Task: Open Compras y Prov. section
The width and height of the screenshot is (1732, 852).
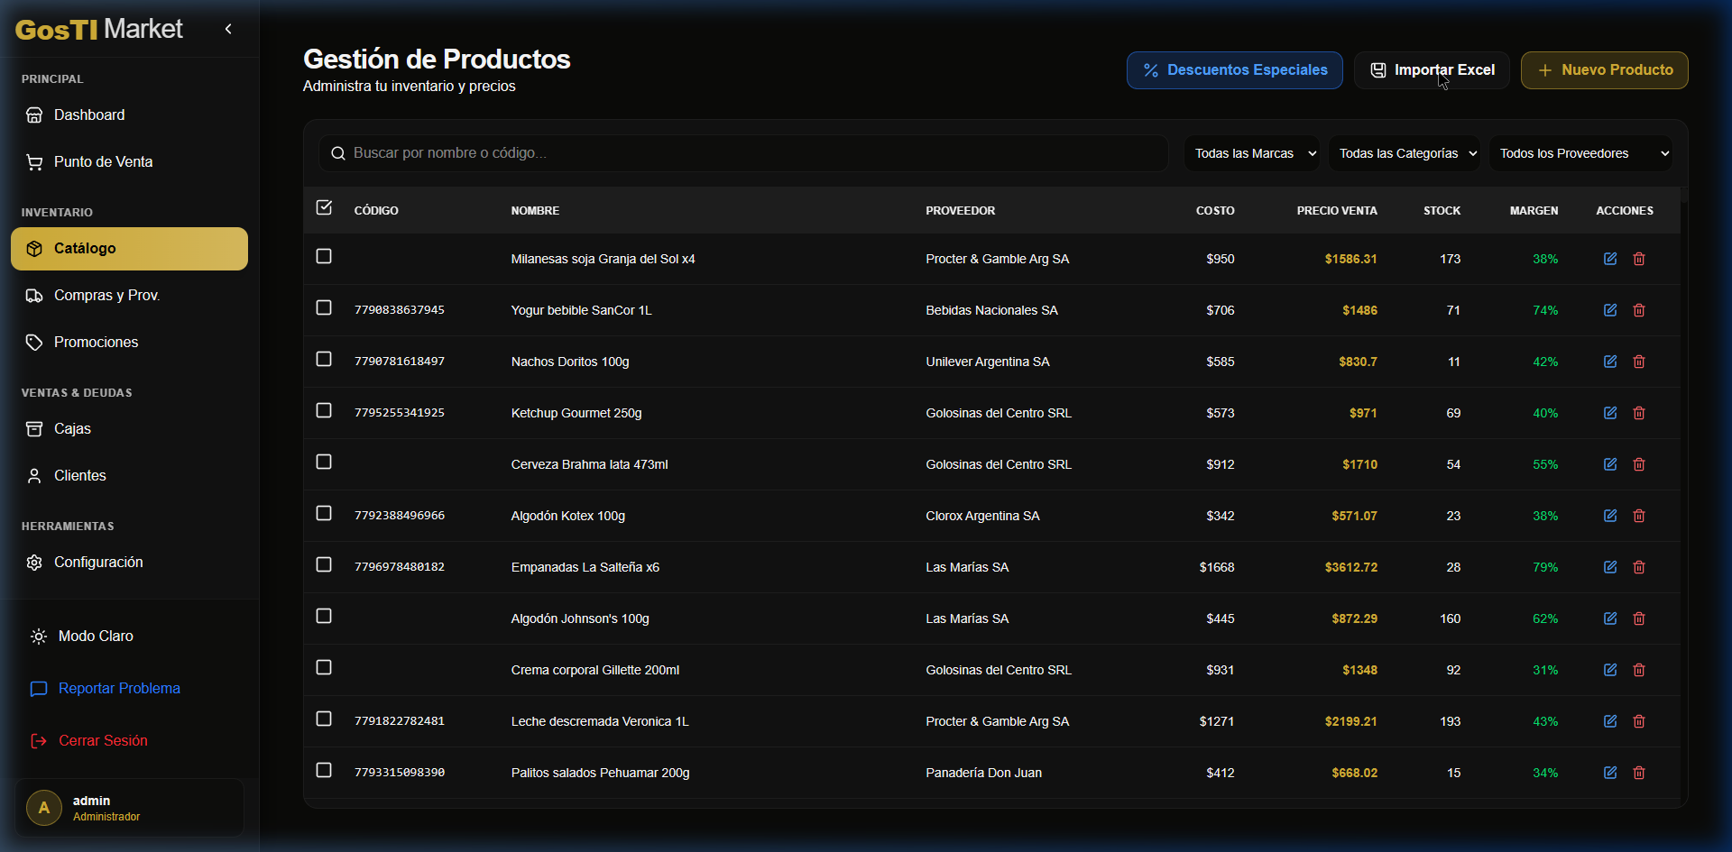Action: point(129,296)
